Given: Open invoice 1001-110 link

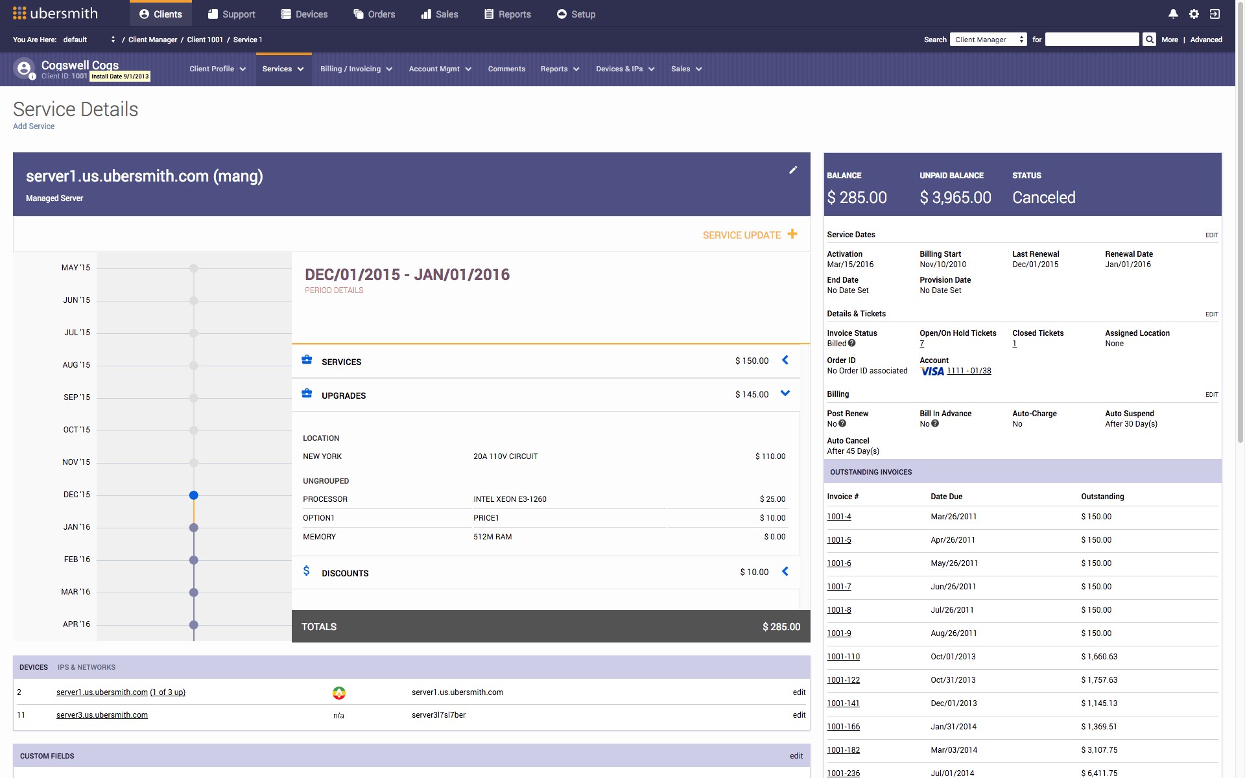Looking at the screenshot, I should pyautogui.click(x=843, y=657).
